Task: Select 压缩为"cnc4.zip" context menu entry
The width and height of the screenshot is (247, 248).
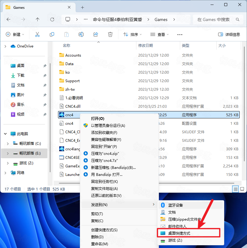Action: [105, 154]
